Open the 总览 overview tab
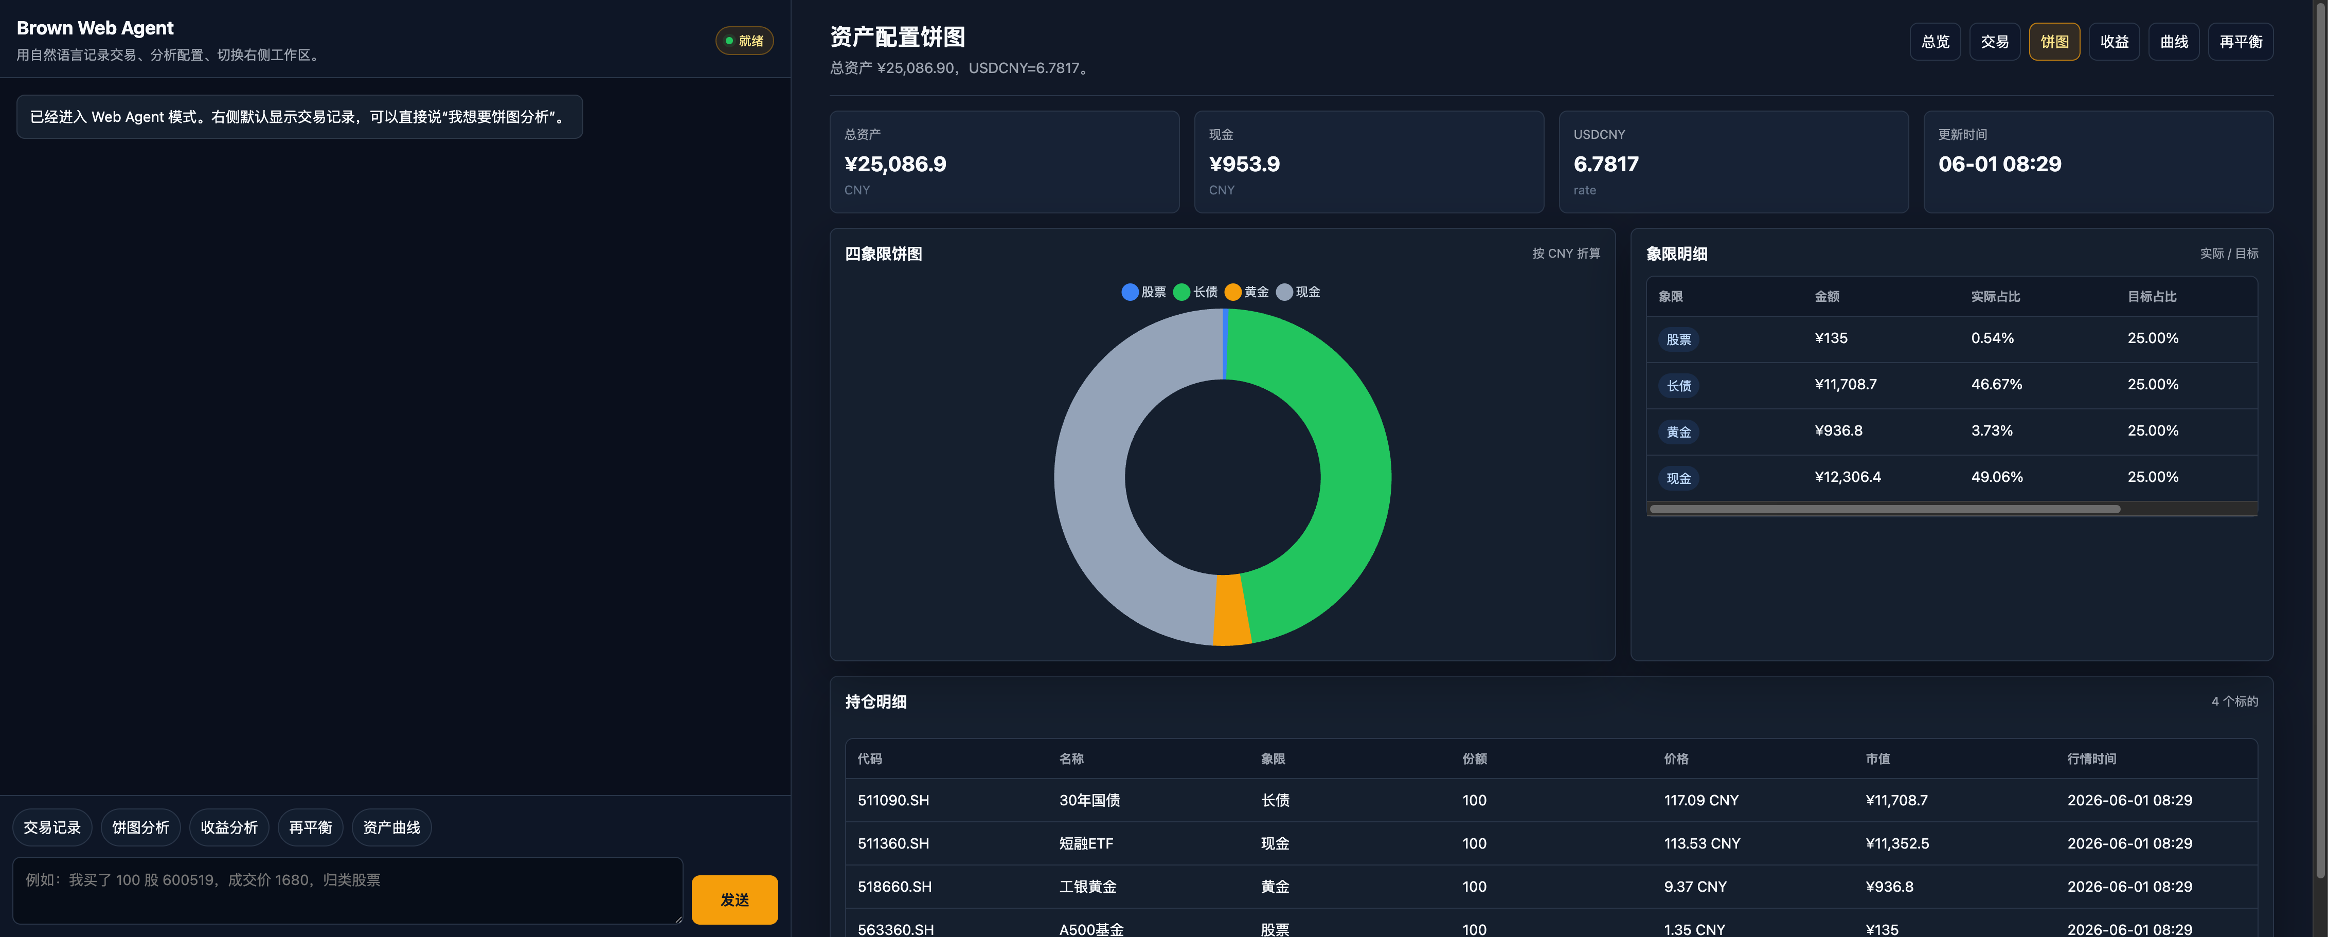This screenshot has width=2328, height=937. click(x=1935, y=42)
